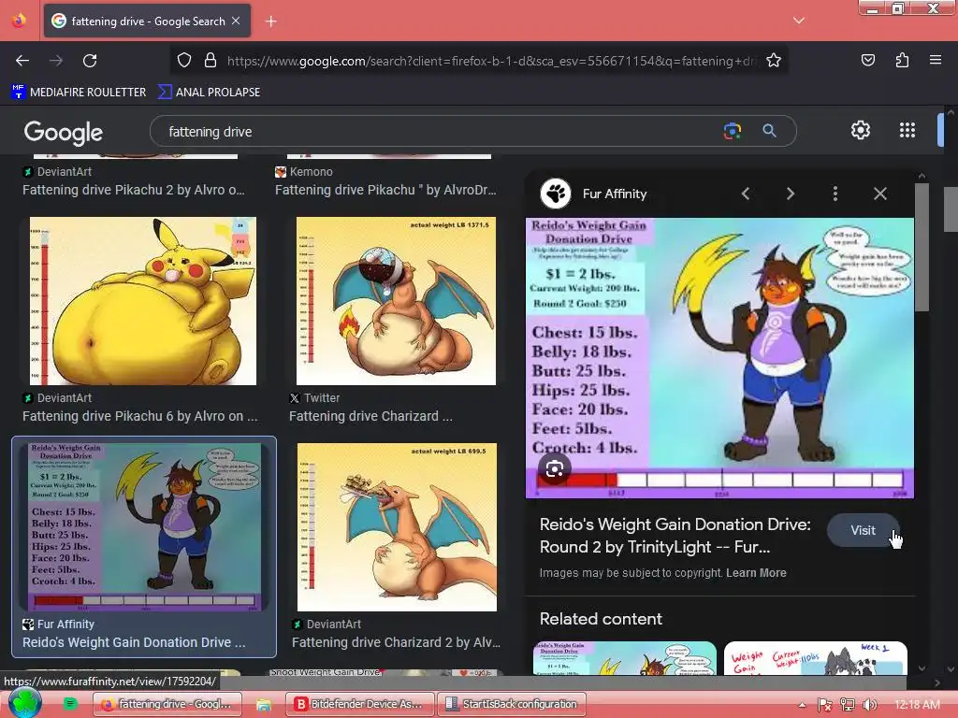This screenshot has width=958, height=718.
Task: Show next image in preview panel
Action: pyautogui.click(x=790, y=194)
